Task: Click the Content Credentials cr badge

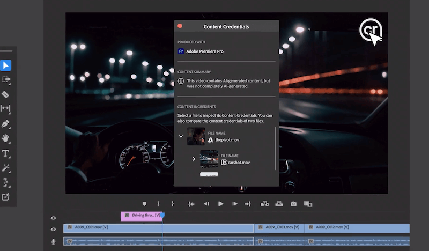Action: (x=371, y=30)
